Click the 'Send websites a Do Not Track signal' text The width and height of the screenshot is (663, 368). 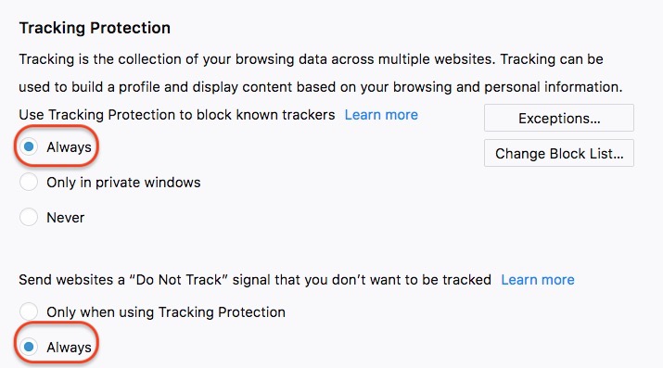coord(255,280)
